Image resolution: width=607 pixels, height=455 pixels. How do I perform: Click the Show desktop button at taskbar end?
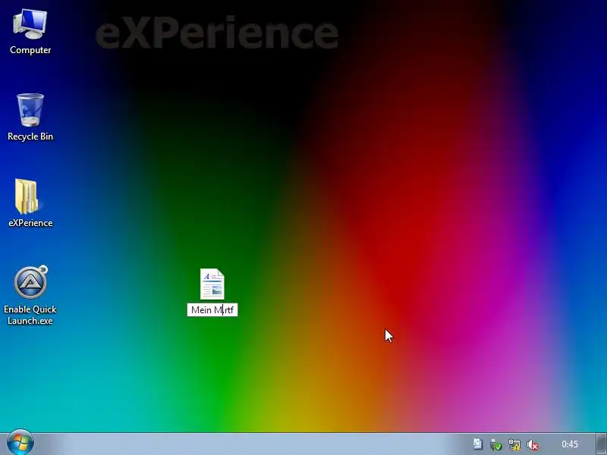[x=601, y=444]
